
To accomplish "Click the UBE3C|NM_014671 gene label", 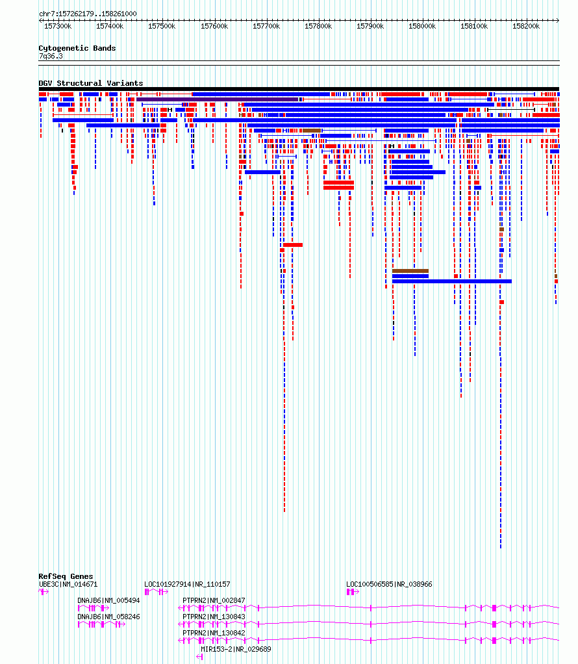I will [68, 584].
